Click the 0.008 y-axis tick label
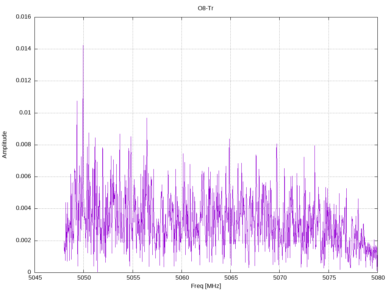Screen dimensions: 388x291 pos(23,145)
